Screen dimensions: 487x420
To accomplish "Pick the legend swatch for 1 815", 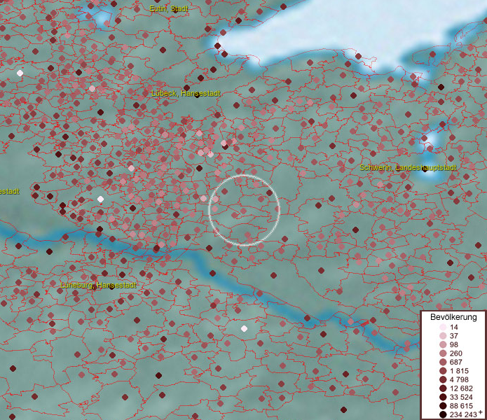I will (443, 371).
